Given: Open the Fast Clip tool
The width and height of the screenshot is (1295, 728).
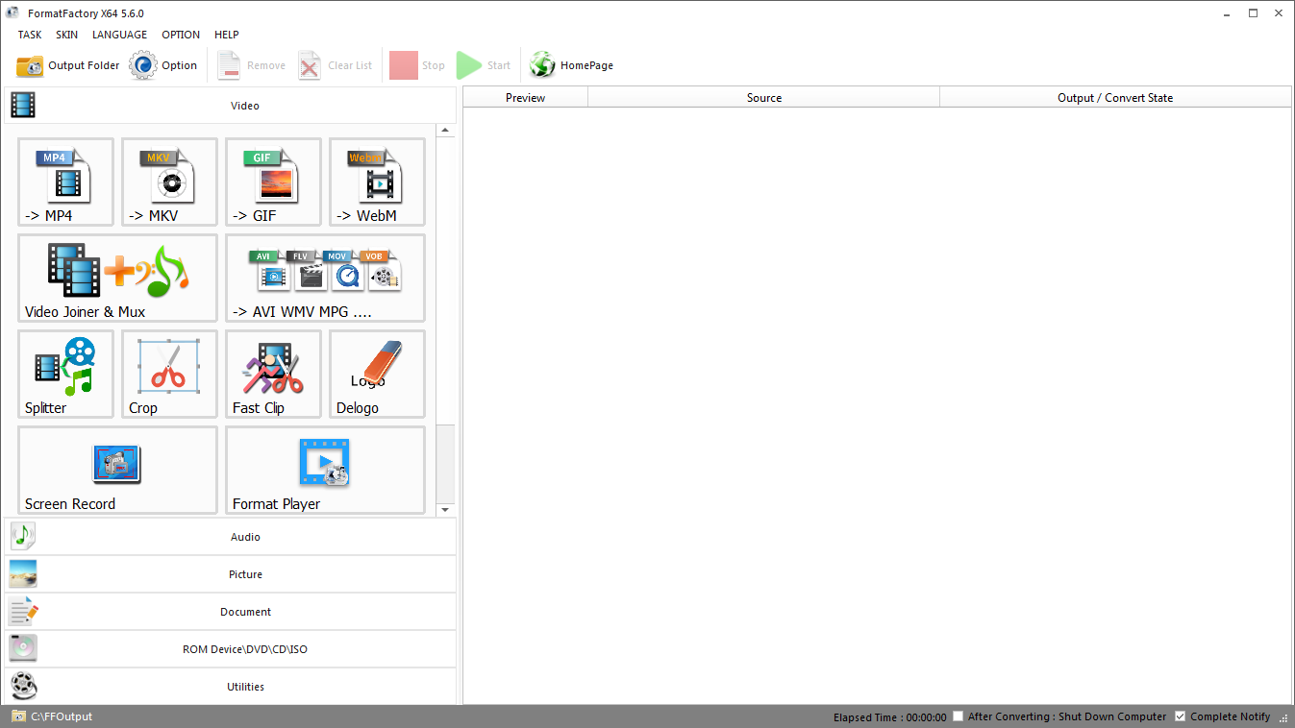Looking at the screenshot, I should (x=273, y=375).
